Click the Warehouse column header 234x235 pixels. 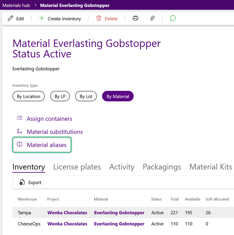[27, 199]
